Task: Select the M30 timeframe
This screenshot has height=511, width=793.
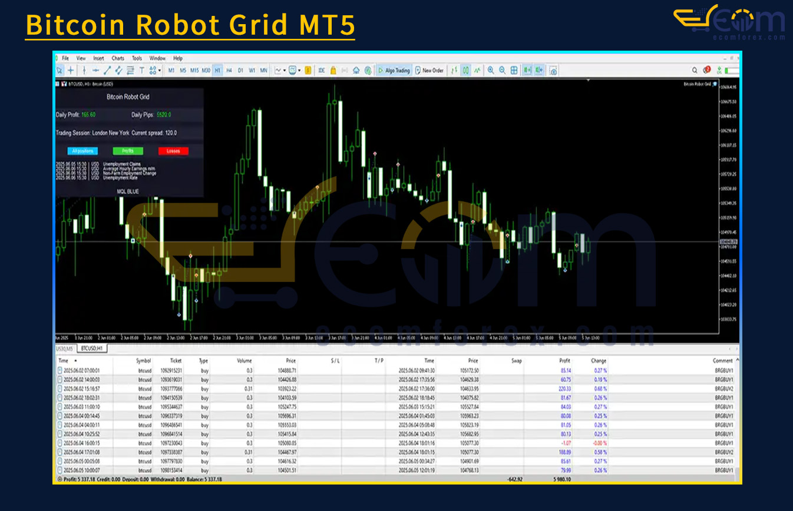Action: click(x=206, y=71)
